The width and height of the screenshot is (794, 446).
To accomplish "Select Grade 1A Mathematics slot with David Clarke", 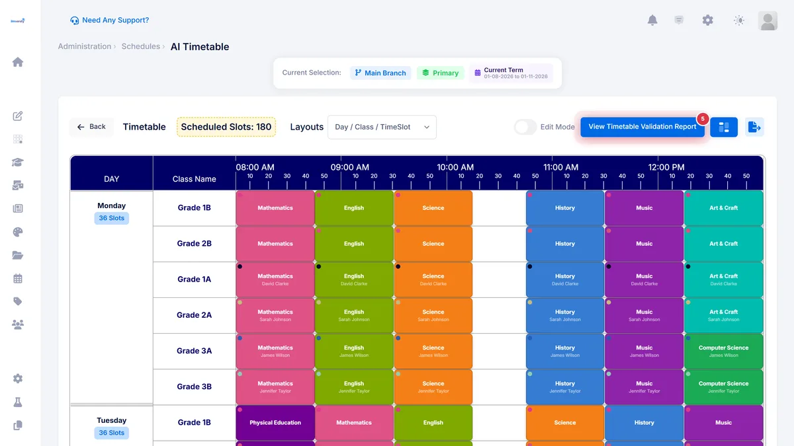I will [x=275, y=279].
